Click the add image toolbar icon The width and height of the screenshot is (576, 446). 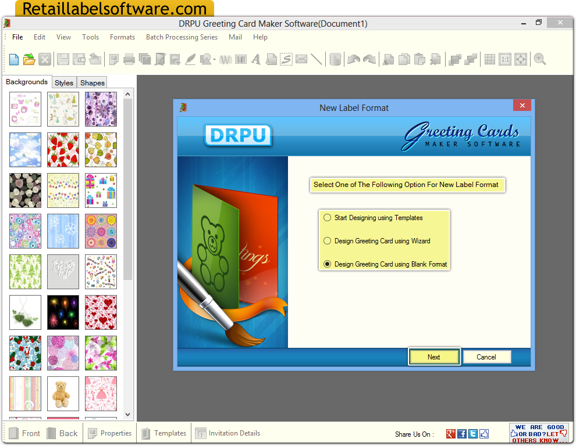[x=175, y=59]
